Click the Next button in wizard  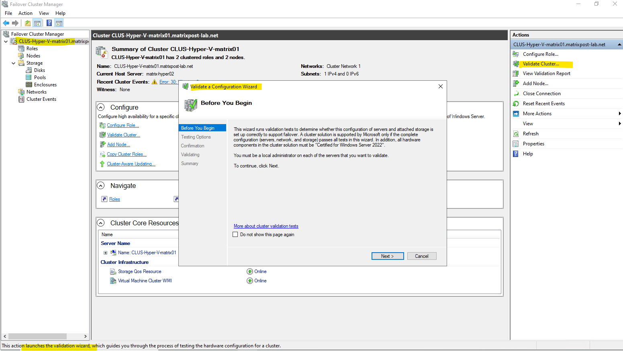pos(387,256)
